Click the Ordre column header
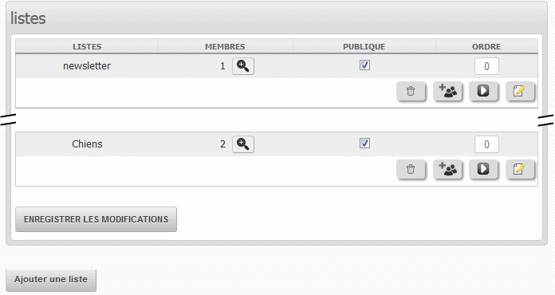The width and height of the screenshot is (555, 295). point(486,46)
